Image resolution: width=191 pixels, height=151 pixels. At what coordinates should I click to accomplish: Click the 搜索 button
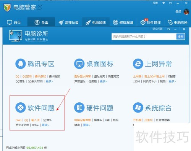181,37
